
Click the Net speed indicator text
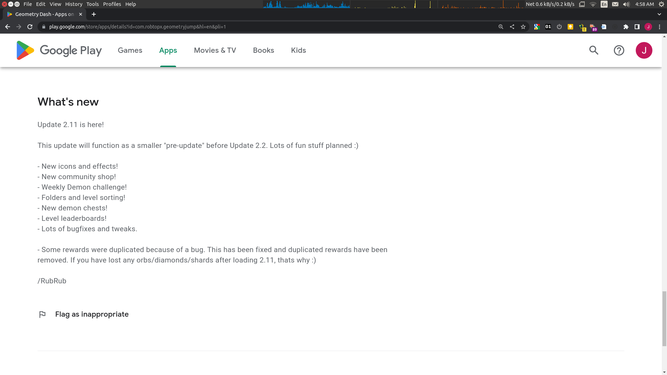coord(550,4)
